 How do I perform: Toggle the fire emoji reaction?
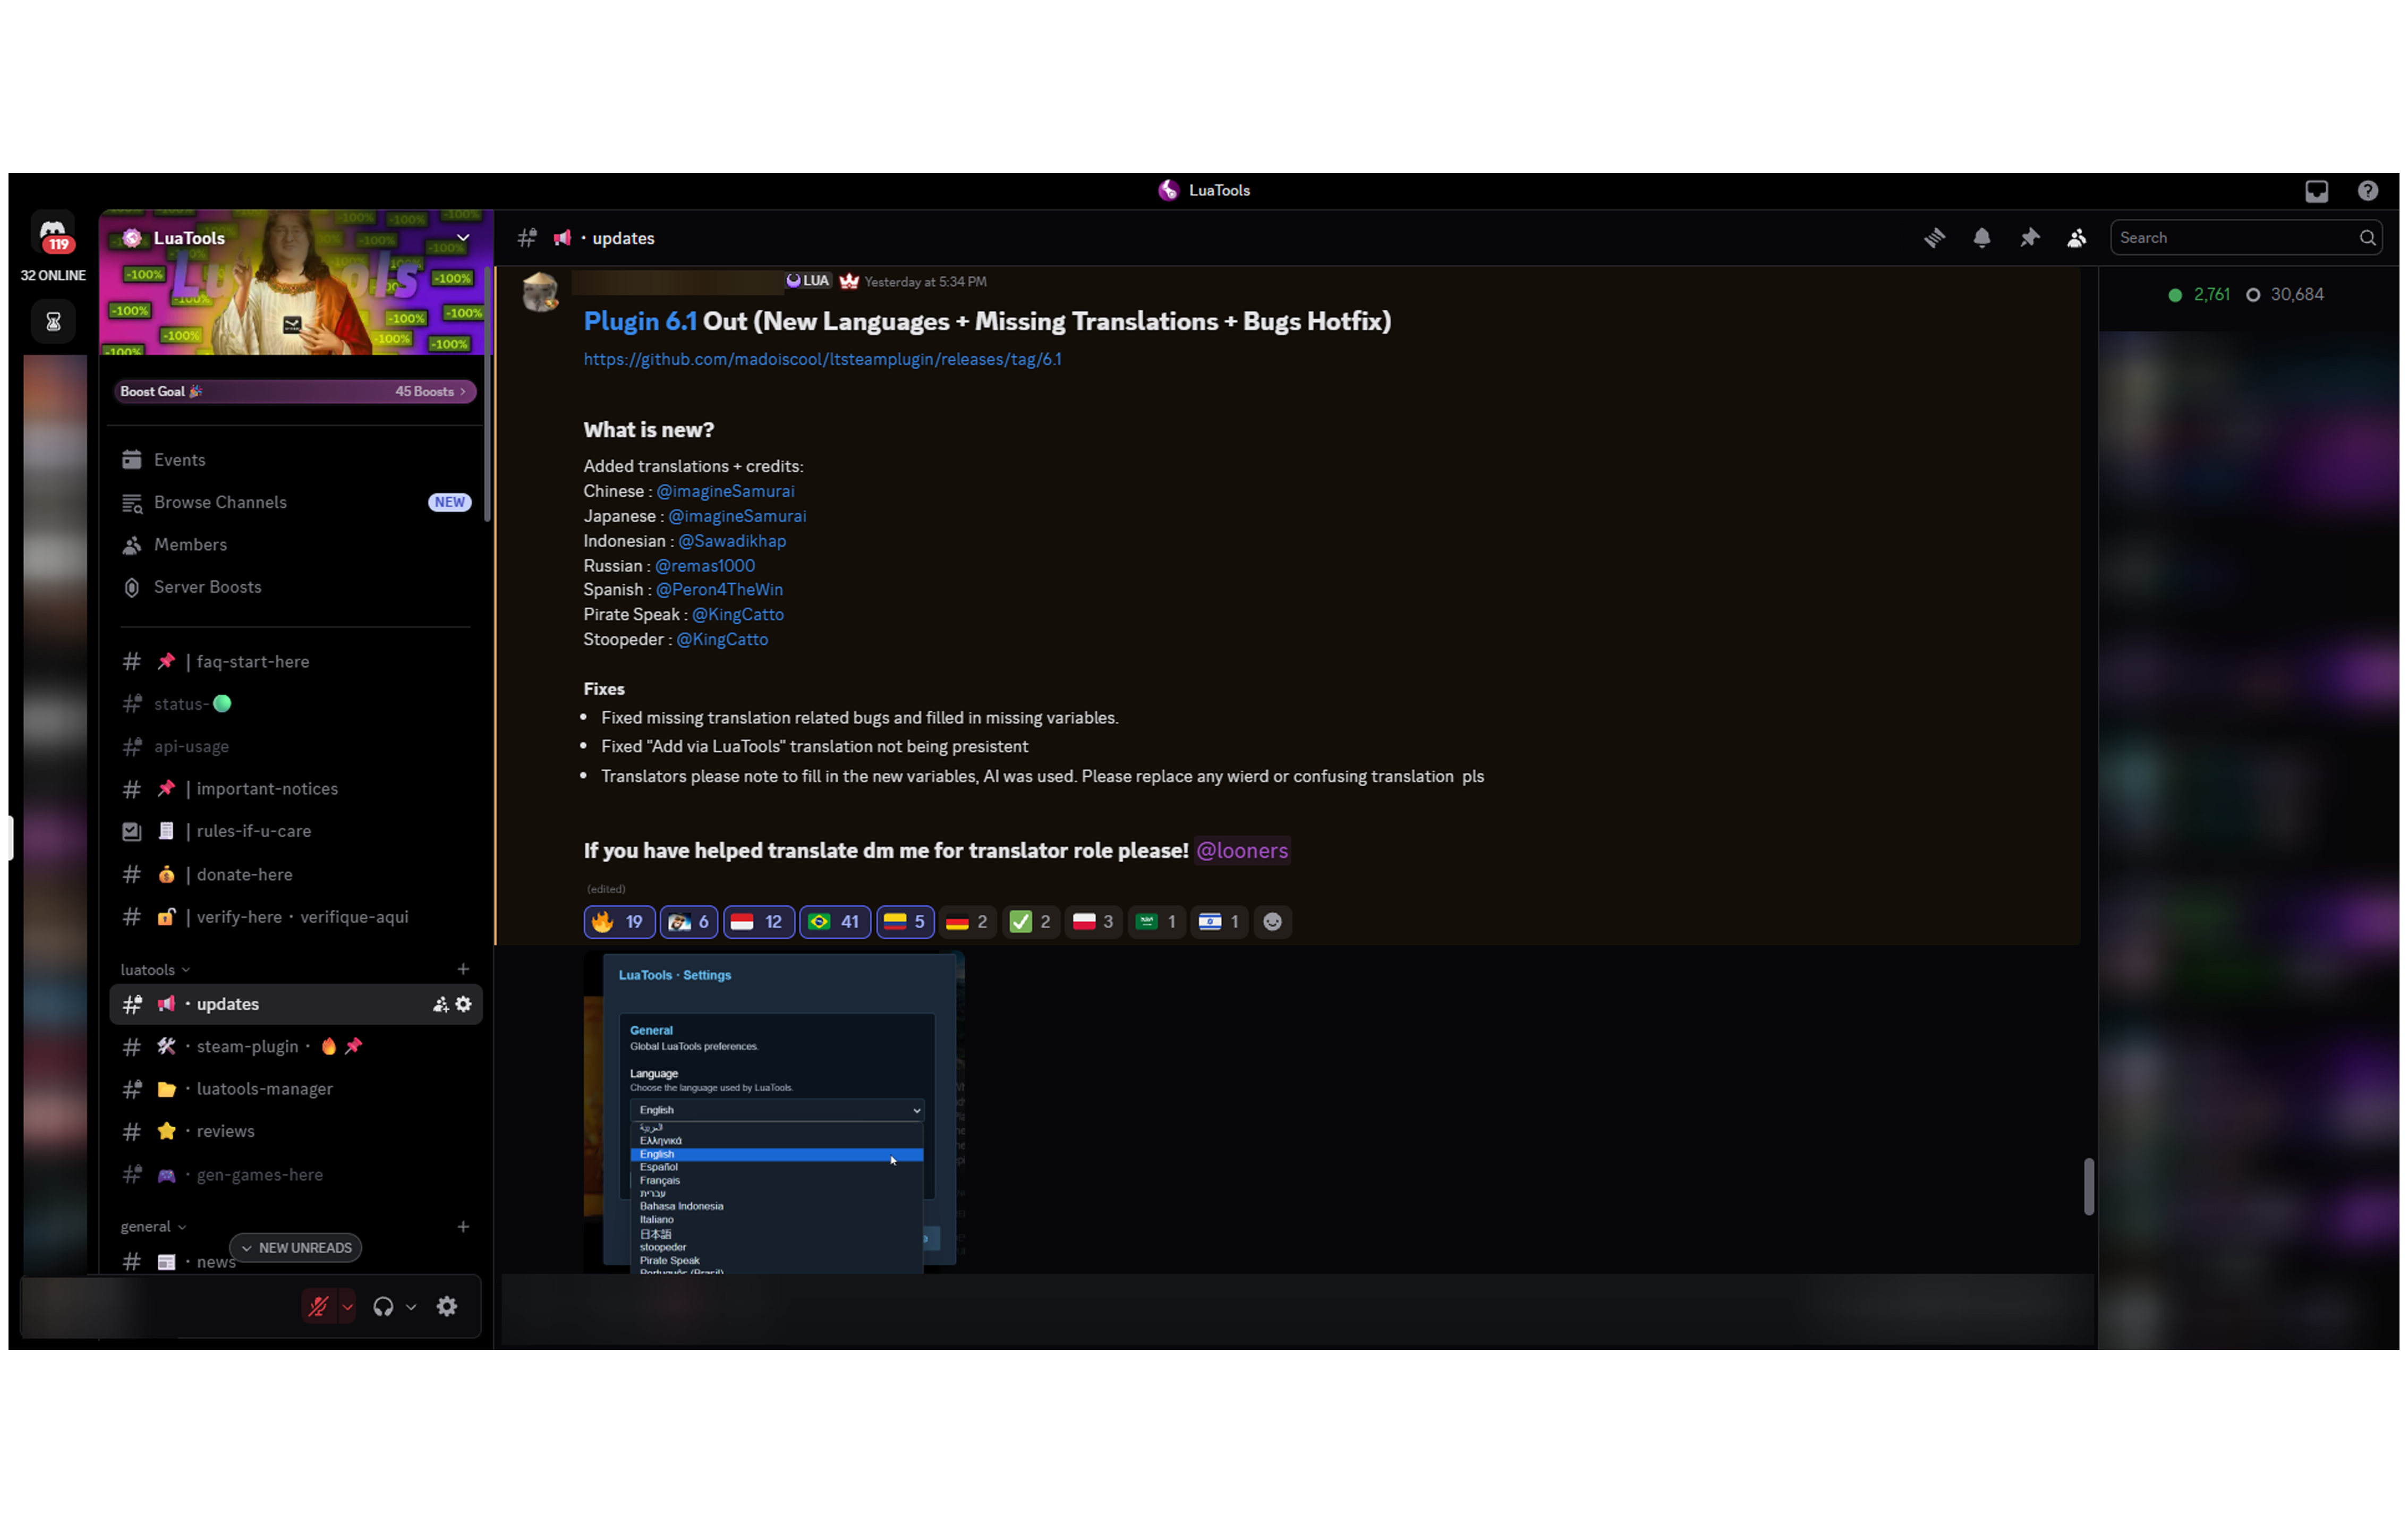coord(618,921)
